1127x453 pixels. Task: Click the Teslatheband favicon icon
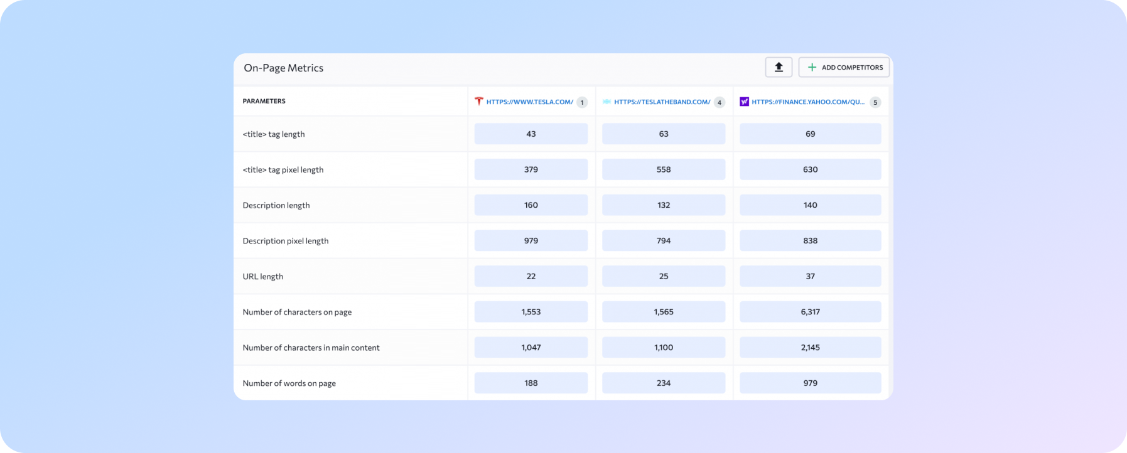coord(607,102)
